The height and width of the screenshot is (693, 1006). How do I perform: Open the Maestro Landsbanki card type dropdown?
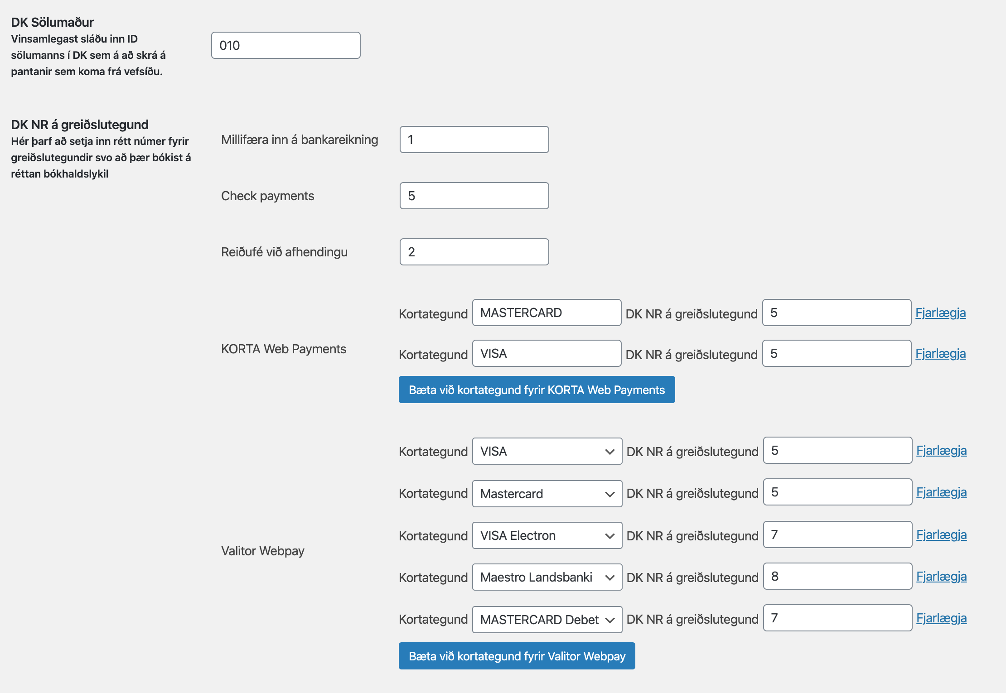[547, 577]
